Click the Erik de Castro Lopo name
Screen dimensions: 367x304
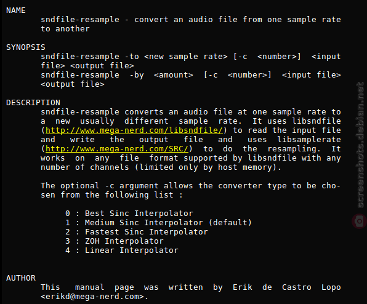(287, 287)
